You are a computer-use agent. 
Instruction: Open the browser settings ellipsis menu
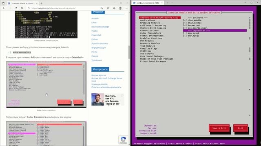[x=126, y=8]
